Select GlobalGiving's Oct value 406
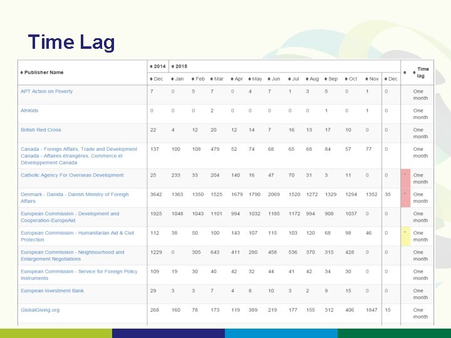Viewport: 451px width, 338px height. 350,310
